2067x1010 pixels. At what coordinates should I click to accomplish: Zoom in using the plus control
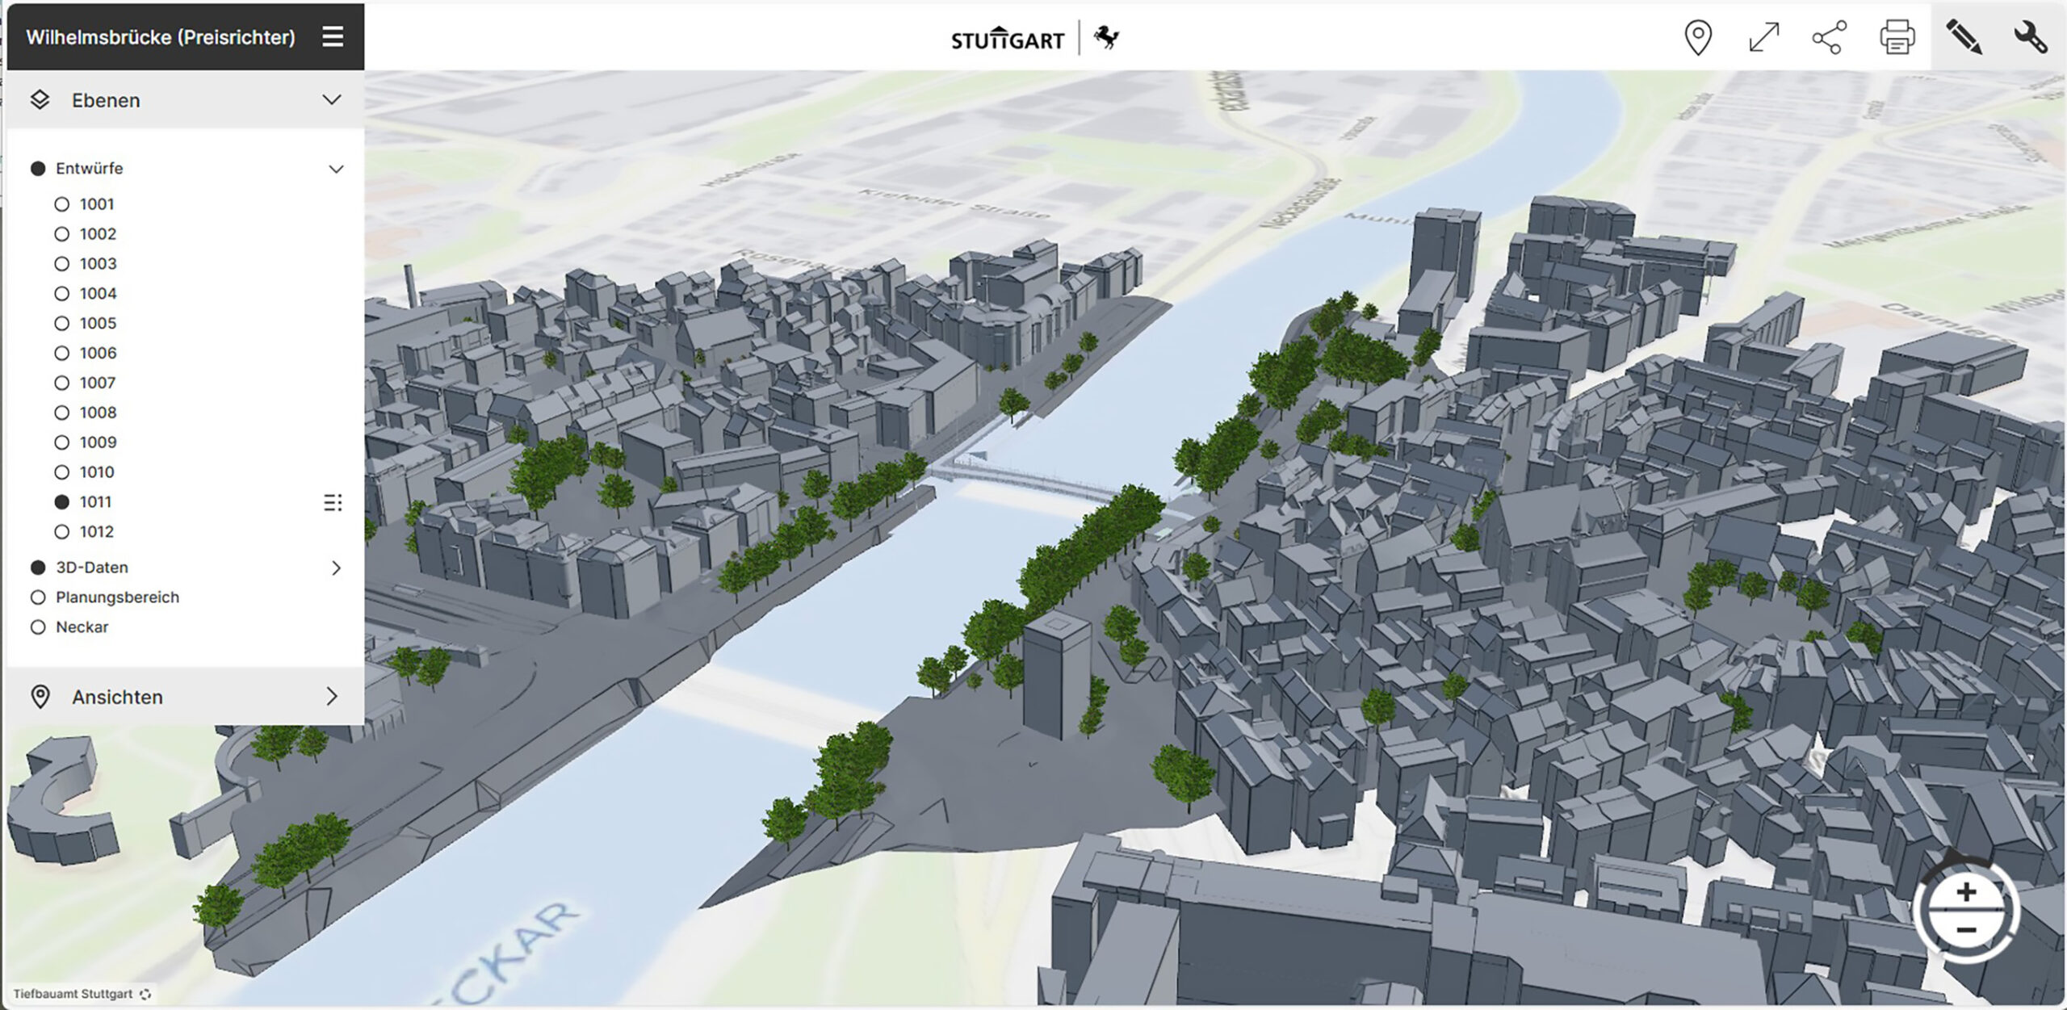tap(1967, 892)
